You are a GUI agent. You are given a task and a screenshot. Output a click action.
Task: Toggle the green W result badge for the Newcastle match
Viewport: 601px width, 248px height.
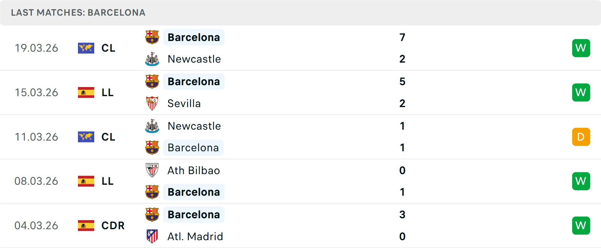coord(581,48)
